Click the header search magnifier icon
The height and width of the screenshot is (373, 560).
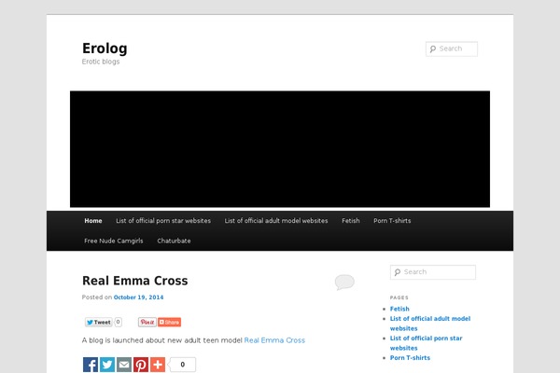tap(433, 48)
